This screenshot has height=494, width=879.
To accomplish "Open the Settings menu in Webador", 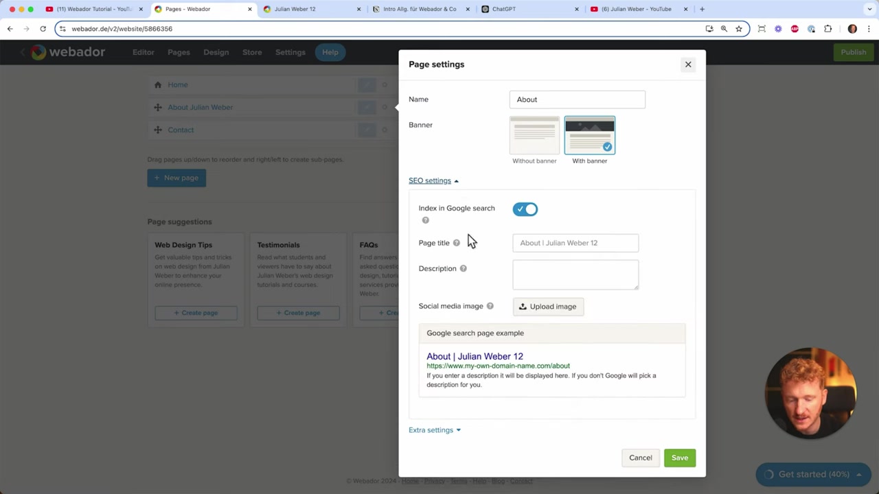I will click(x=290, y=52).
